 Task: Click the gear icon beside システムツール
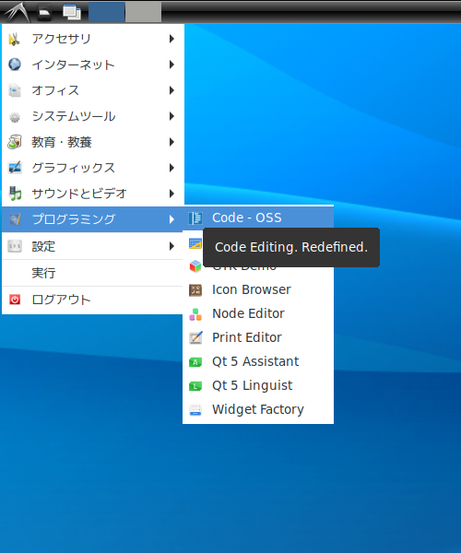click(x=15, y=116)
